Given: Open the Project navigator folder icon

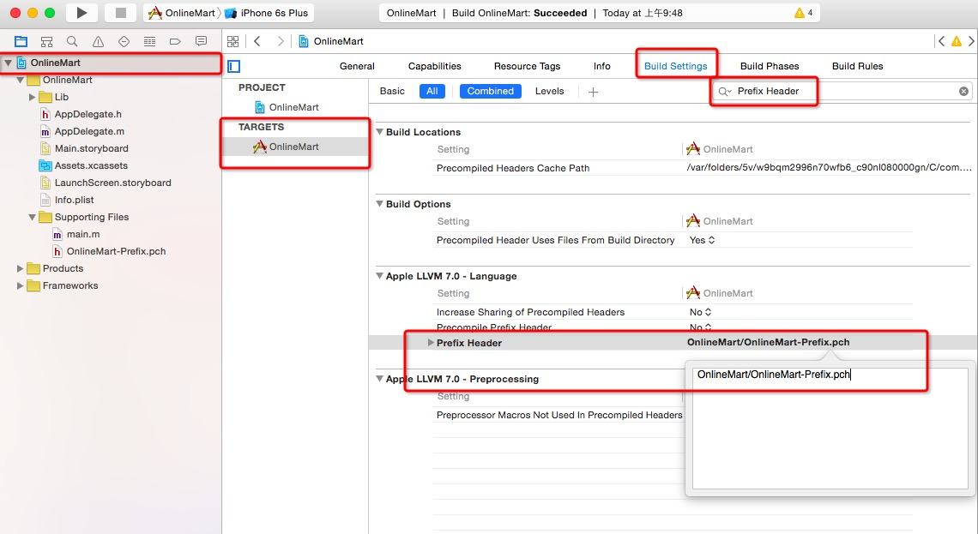Looking at the screenshot, I should pos(21,42).
